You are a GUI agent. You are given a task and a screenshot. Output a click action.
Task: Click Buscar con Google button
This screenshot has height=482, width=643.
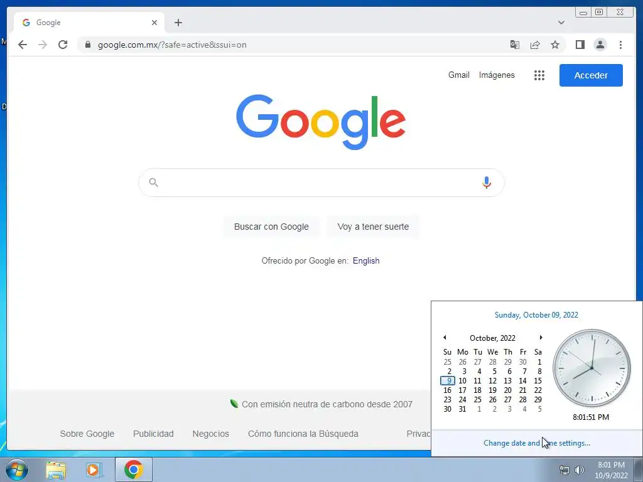click(271, 227)
